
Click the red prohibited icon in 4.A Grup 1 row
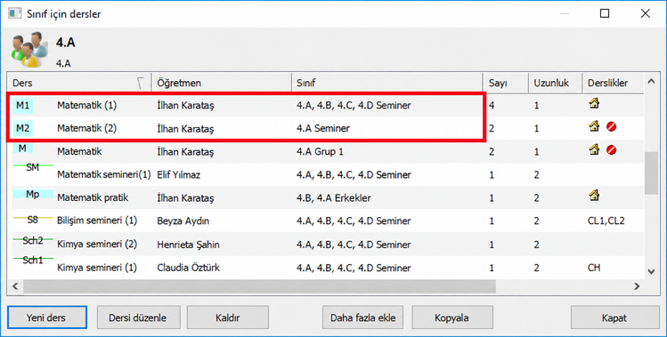pyautogui.click(x=612, y=150)
